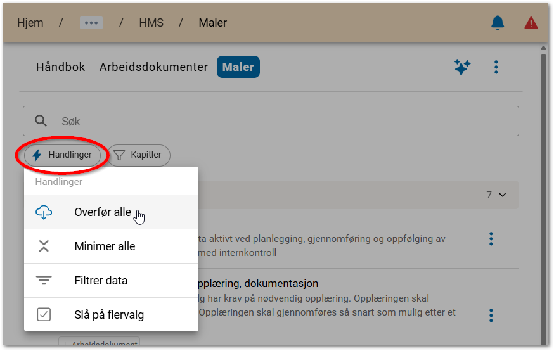Click the red warning triangle icon
Image resolution: width=554 pixels, height=351 pixels.
[531, 23]
